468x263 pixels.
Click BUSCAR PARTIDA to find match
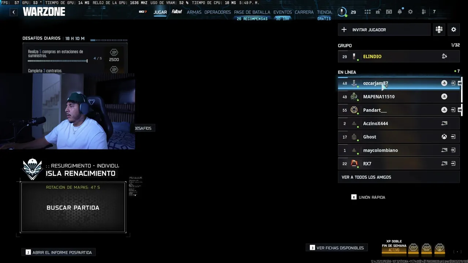coord(73,207)
